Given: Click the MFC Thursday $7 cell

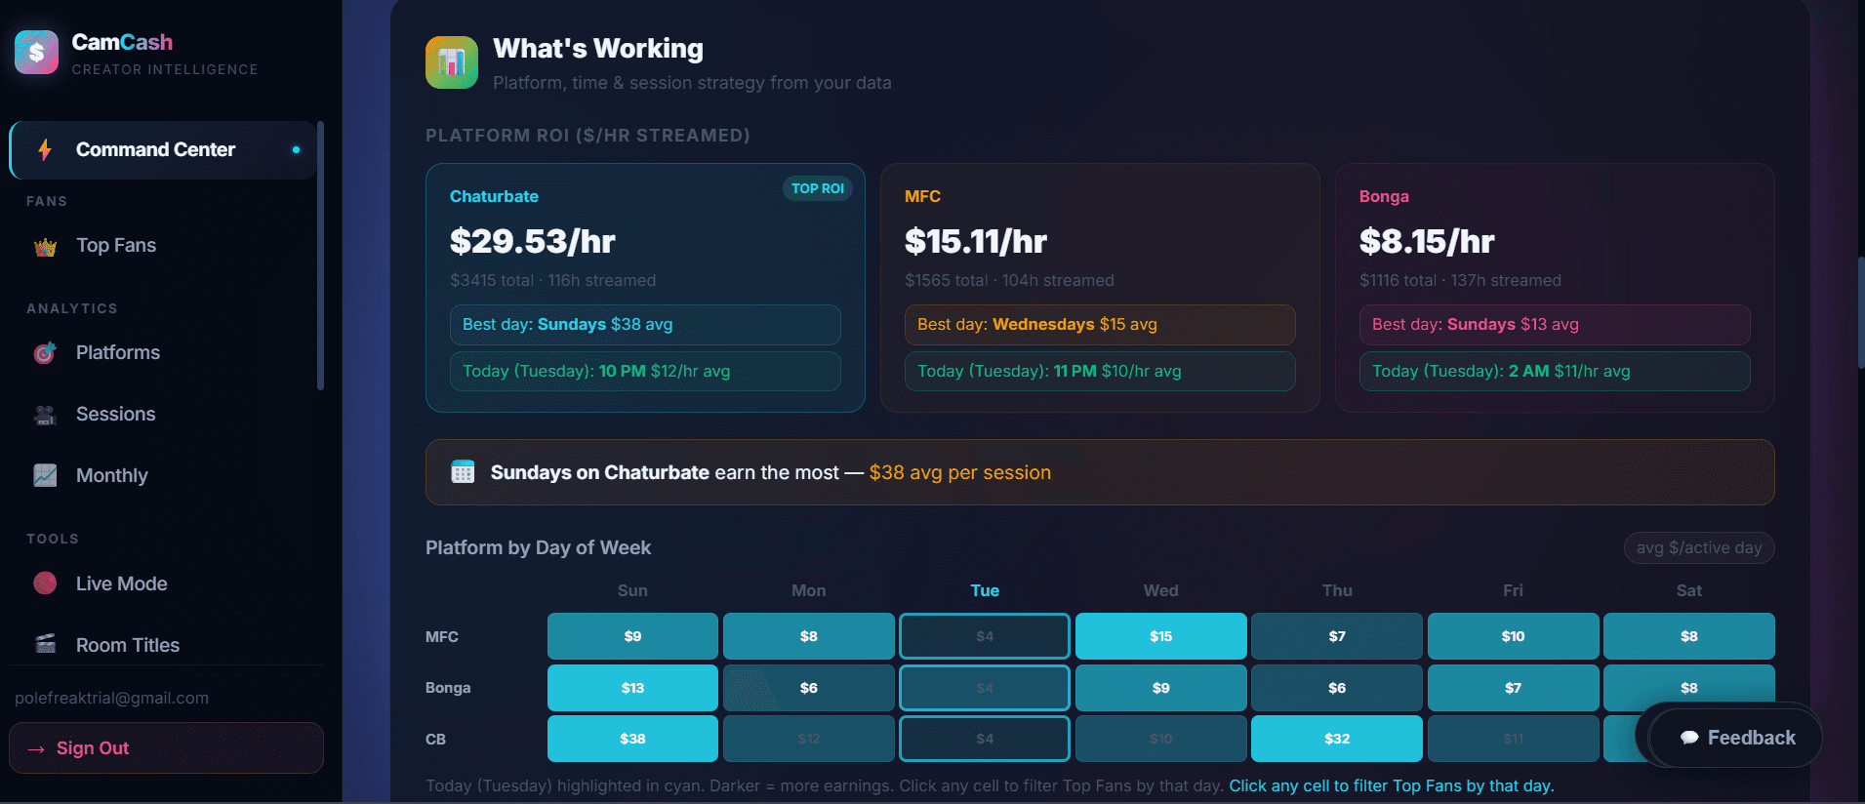Looking at the screenshot, I should [x=1337, y=636].
